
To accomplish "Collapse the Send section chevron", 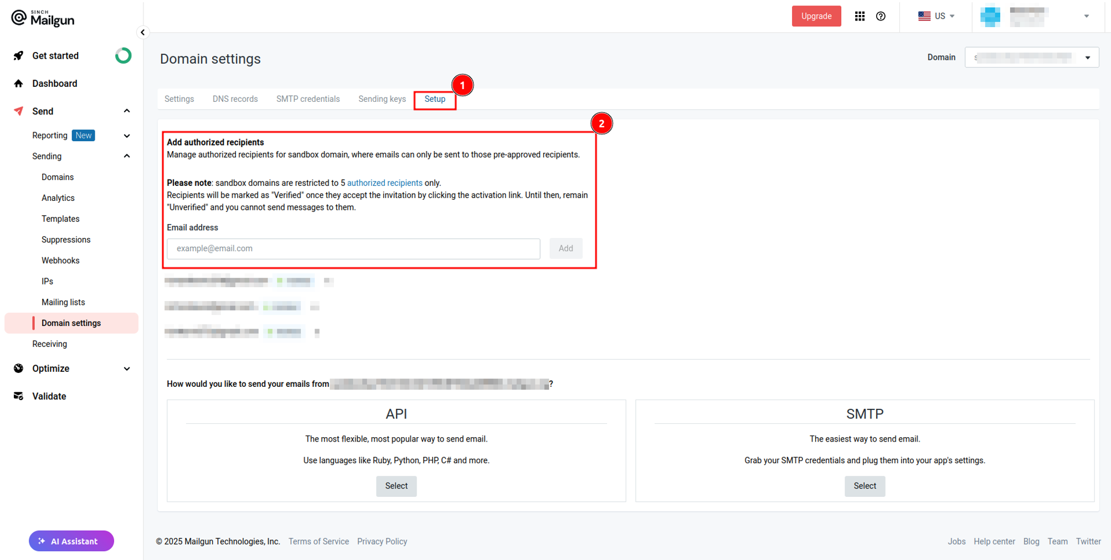I will 127,111.
